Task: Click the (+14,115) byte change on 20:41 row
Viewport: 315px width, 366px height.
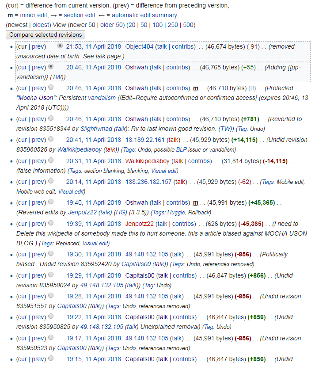Action: pyautogui.click(x=244, y=140)
